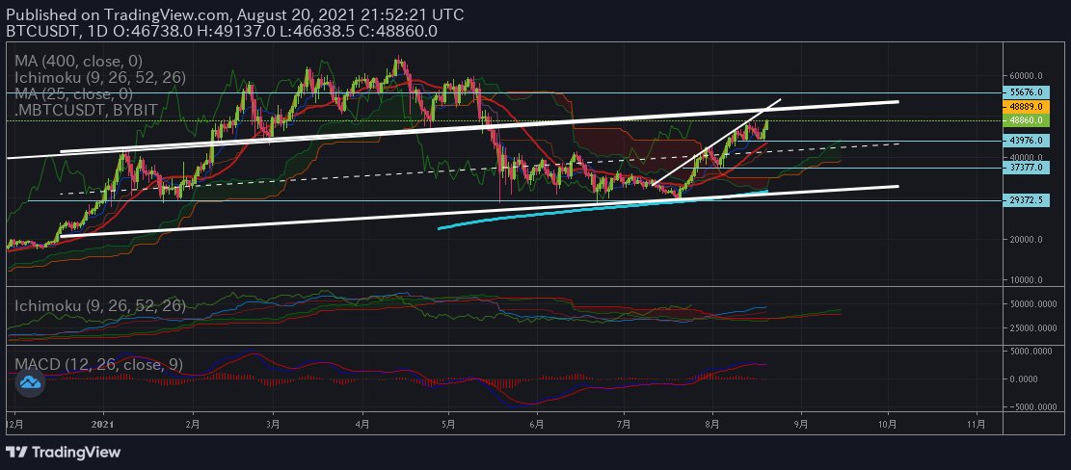The image size is (1071, 470).
Task: Click the 12月 time axis label
Action: pos(15,424)
